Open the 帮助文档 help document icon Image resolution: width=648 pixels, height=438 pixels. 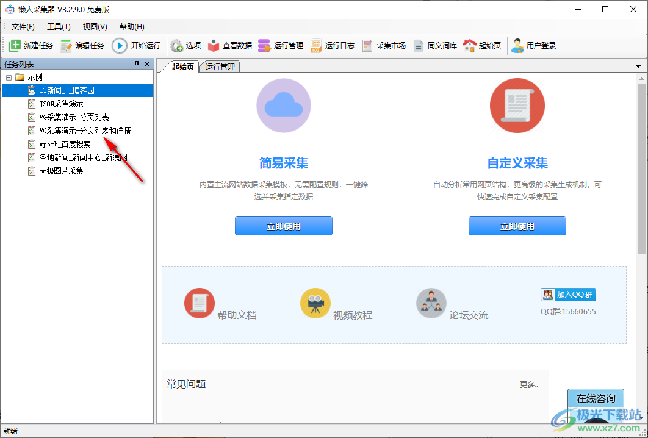coord(200,303)
